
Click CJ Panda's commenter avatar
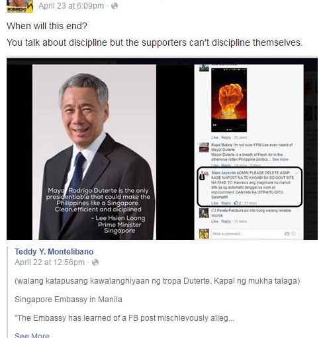(x=204, y=213)
